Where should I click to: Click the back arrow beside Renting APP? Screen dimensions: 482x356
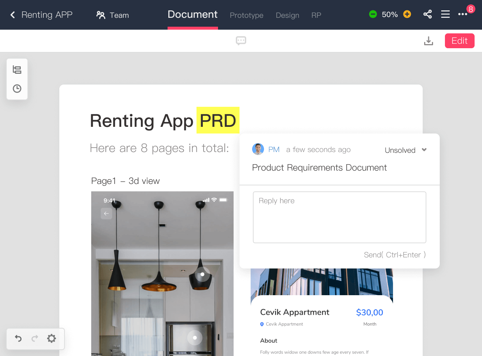point(13,15)
